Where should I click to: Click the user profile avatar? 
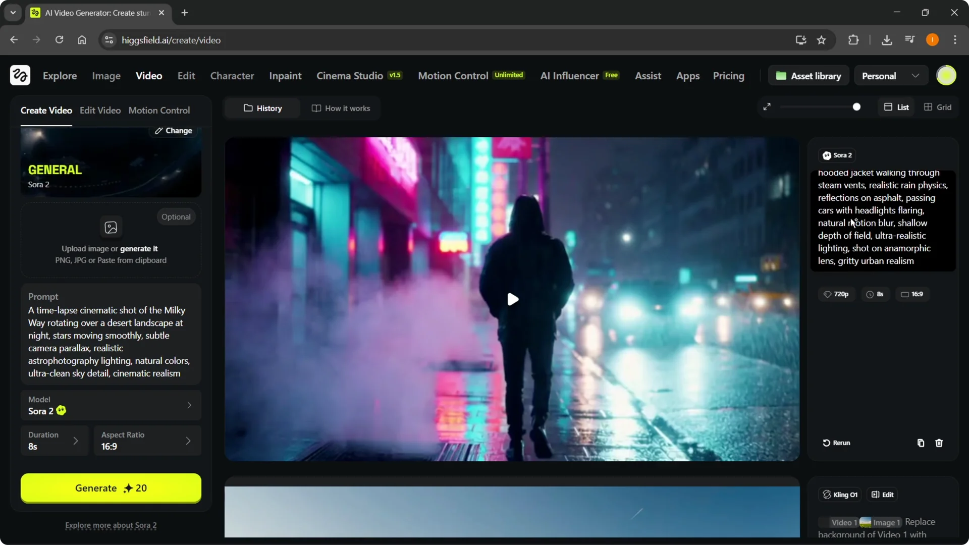(946, 76)
